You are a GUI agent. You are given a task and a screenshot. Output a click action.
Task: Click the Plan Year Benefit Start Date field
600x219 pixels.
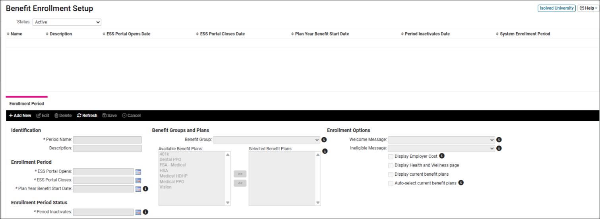point(103,189)
